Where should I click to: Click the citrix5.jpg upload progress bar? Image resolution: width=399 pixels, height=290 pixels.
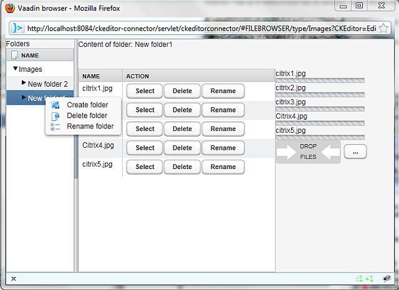click(320, 138)
